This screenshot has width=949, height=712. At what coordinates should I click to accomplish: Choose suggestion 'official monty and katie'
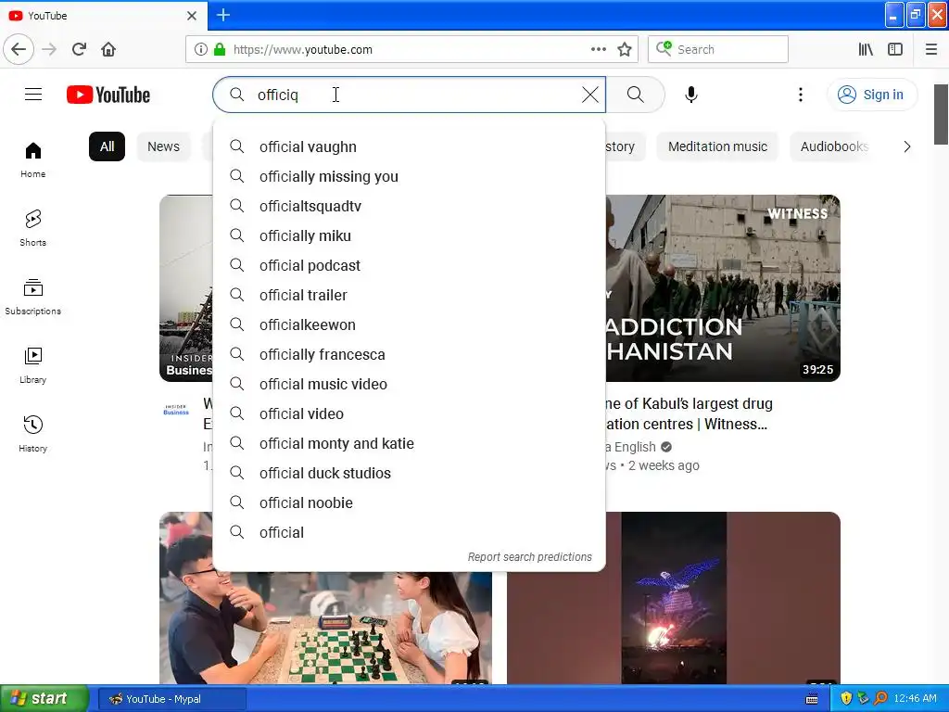pyautogui.click(x=409, y=443)
